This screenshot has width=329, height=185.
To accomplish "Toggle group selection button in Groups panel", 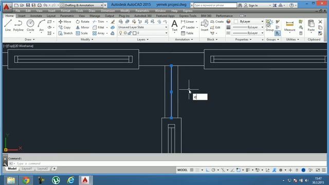I will click(x=278, y=33).
